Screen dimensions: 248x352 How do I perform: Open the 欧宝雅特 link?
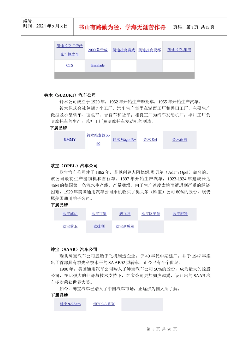(180, 214)
